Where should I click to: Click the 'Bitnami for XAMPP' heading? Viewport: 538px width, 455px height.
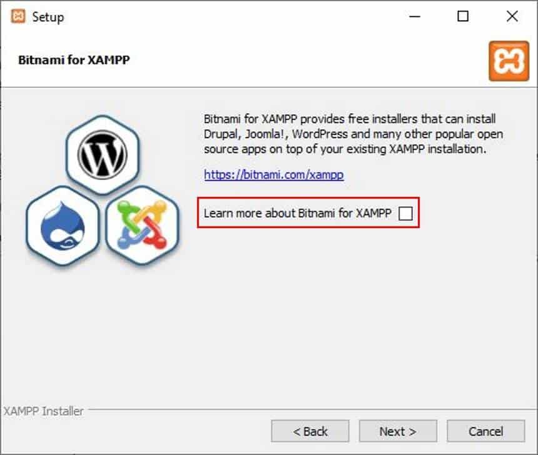pyautogui.click(x=74, y=60)
